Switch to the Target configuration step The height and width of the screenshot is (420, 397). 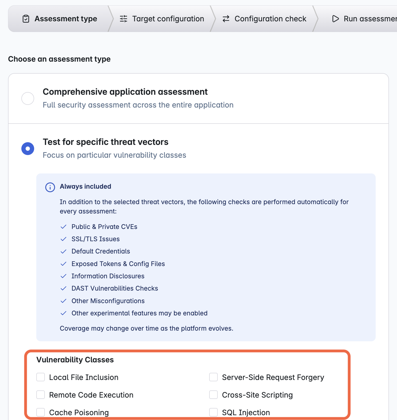tap(168, 19)
